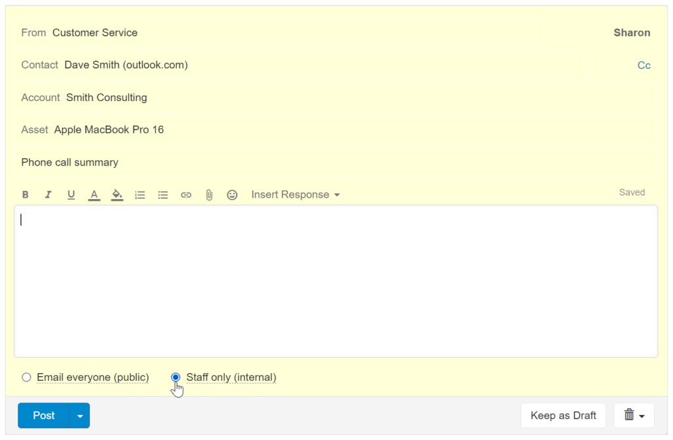
Task: Open the emoji picker
Action: pos(232,194)
